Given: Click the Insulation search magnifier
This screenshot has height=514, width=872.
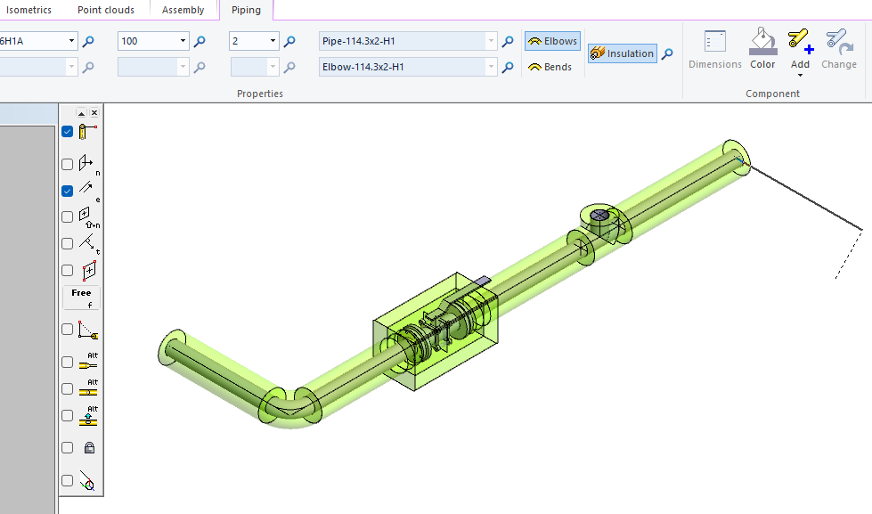Looking at the screenshot, I should (x=669, y=53).
